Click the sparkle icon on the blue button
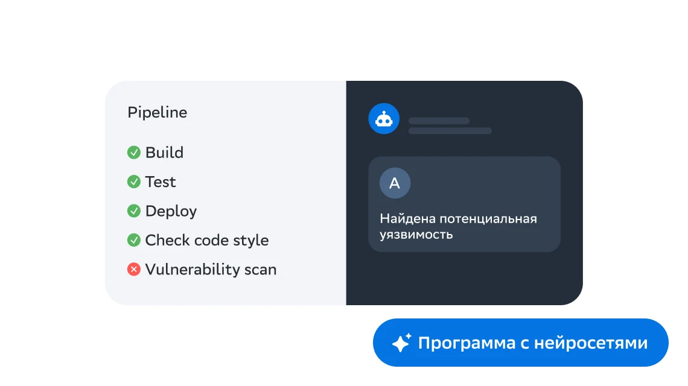 pos(401,343)
